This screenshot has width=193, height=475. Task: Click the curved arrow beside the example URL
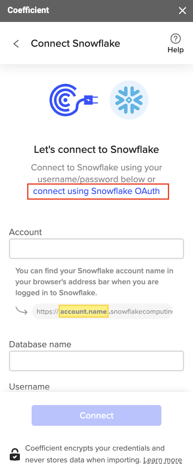[21, 311]
